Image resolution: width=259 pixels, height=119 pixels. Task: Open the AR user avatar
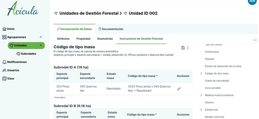coord(252,1)
